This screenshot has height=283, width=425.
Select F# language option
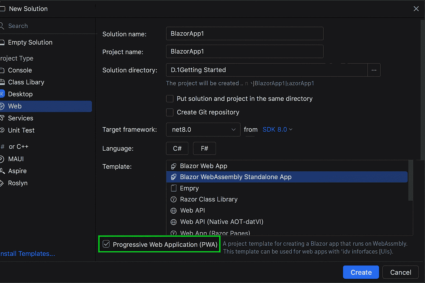[204, 148]
